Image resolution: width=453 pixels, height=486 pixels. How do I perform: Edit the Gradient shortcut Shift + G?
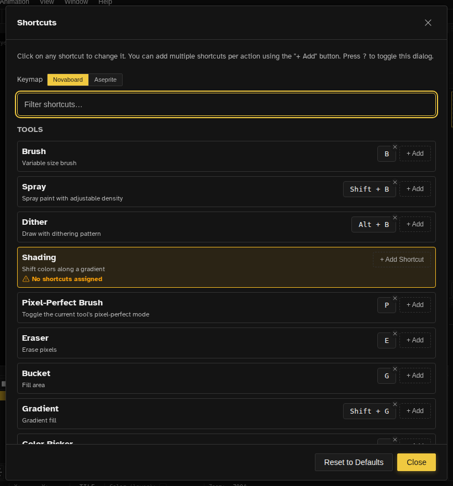[x=369, y=411]
